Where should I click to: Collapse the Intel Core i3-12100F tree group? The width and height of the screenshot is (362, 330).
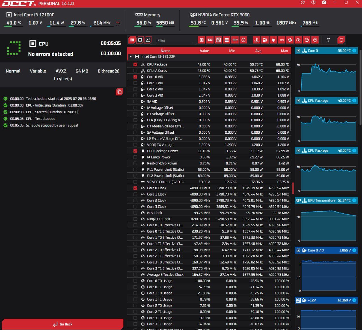pos(131,57)
